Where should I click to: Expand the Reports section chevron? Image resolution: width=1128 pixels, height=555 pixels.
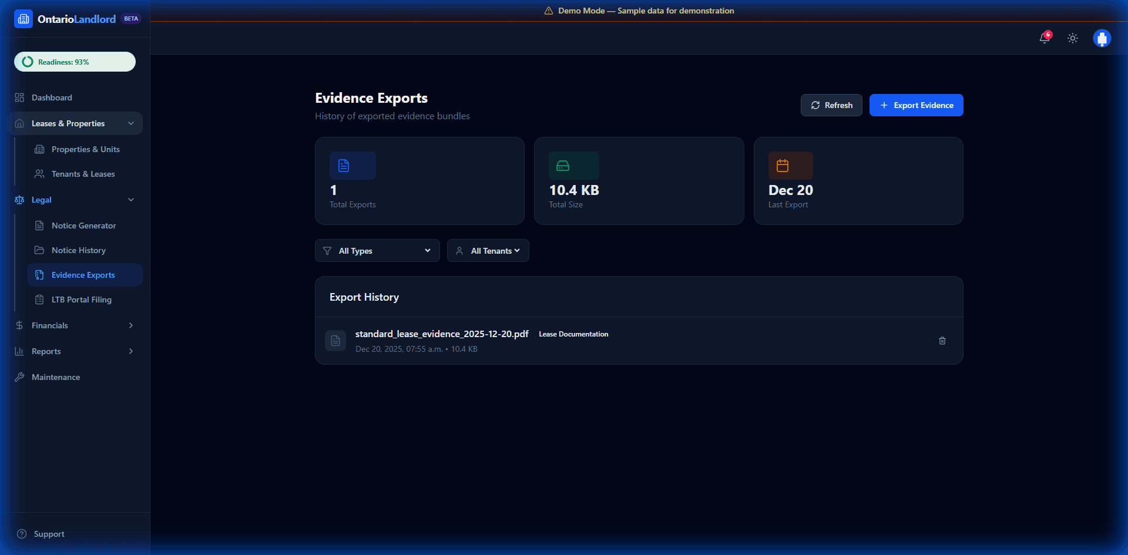[130, 351]
